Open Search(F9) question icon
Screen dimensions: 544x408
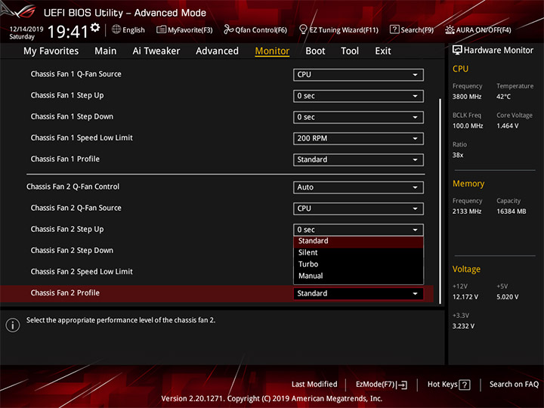click(x=394, y=29)
